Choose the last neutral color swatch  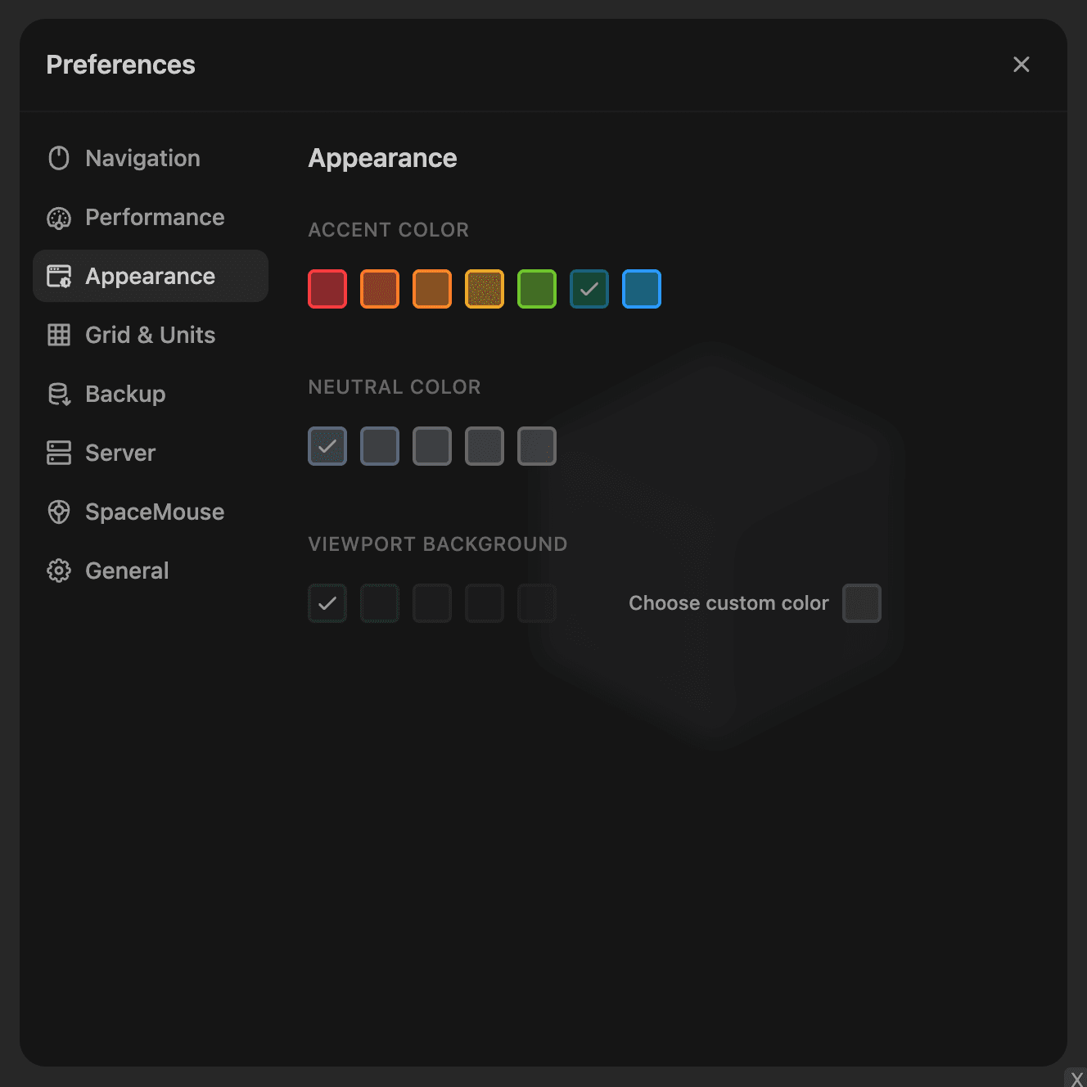[x=537, y=446]
